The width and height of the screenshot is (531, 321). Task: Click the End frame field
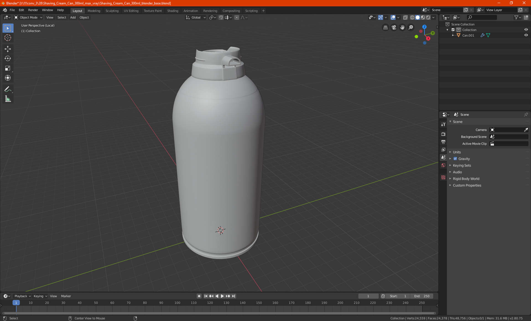click(x=422, y=296)
